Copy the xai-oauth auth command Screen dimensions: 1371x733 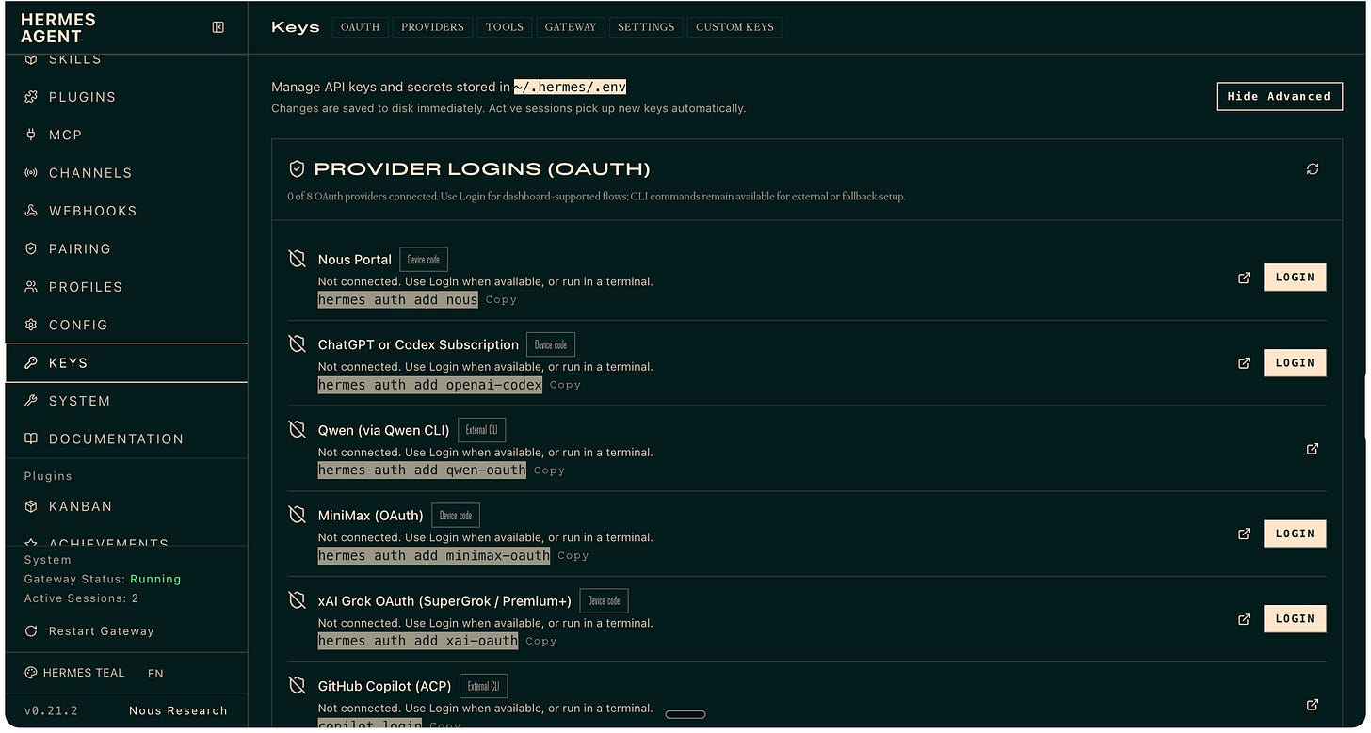coord(540,642)
